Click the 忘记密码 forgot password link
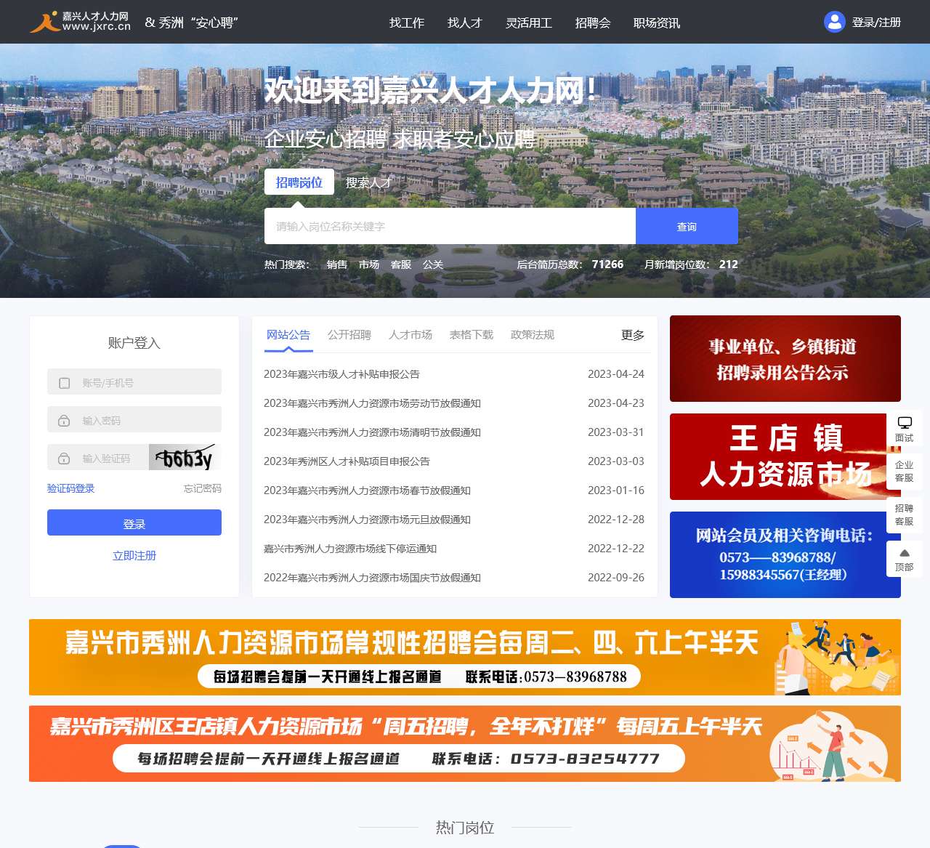 click(x=203, y=488)
